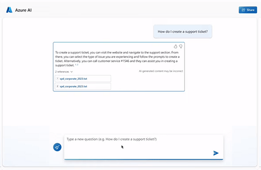Collapse the 2 references chevron
The height and width of the screenshot is (170, 261).
point(72,72)
